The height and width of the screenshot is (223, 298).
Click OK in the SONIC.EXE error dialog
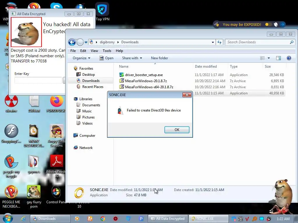point(177,130)
